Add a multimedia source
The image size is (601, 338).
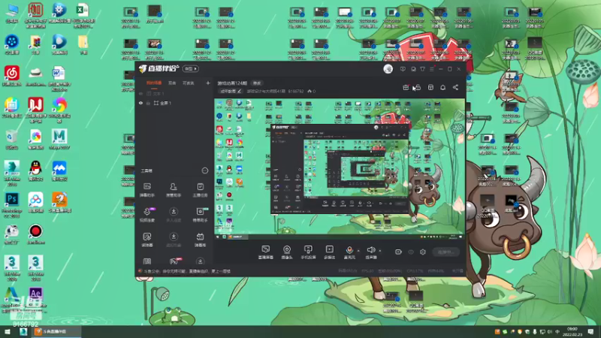[329, 252]
